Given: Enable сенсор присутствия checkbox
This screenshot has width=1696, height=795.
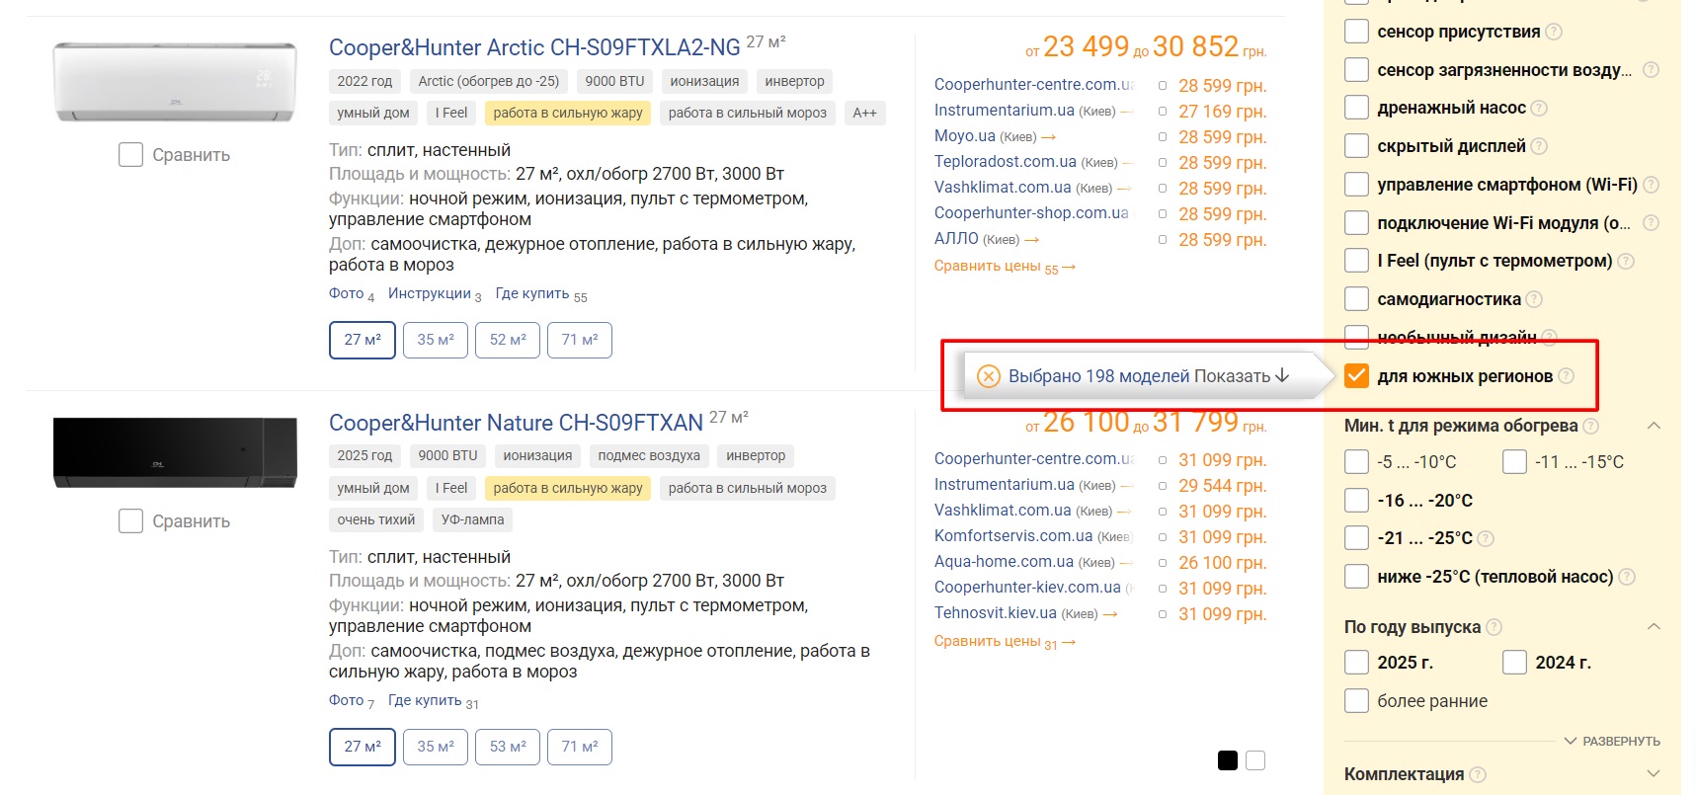Looking at the screenshot, I should 1357,32.
